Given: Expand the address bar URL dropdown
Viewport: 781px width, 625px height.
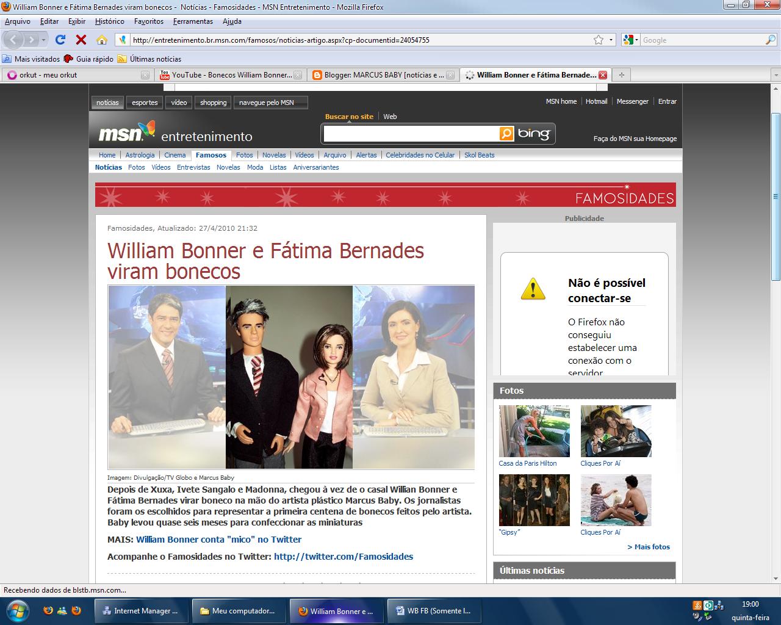Looking at the screenshot, I should click(x=612, y=40).
